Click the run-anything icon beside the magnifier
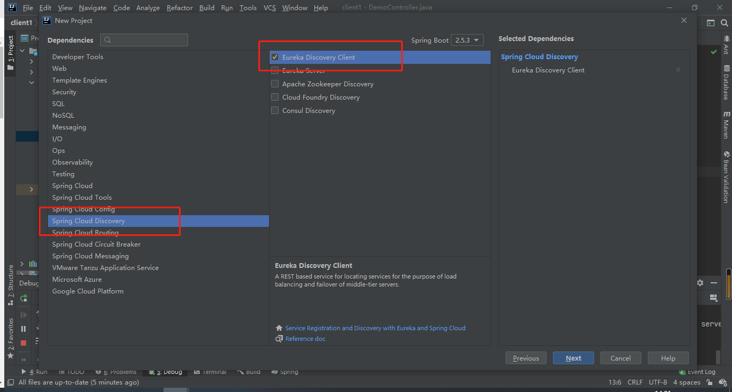This screenshot has height=392, width=732. coord(710,23)
